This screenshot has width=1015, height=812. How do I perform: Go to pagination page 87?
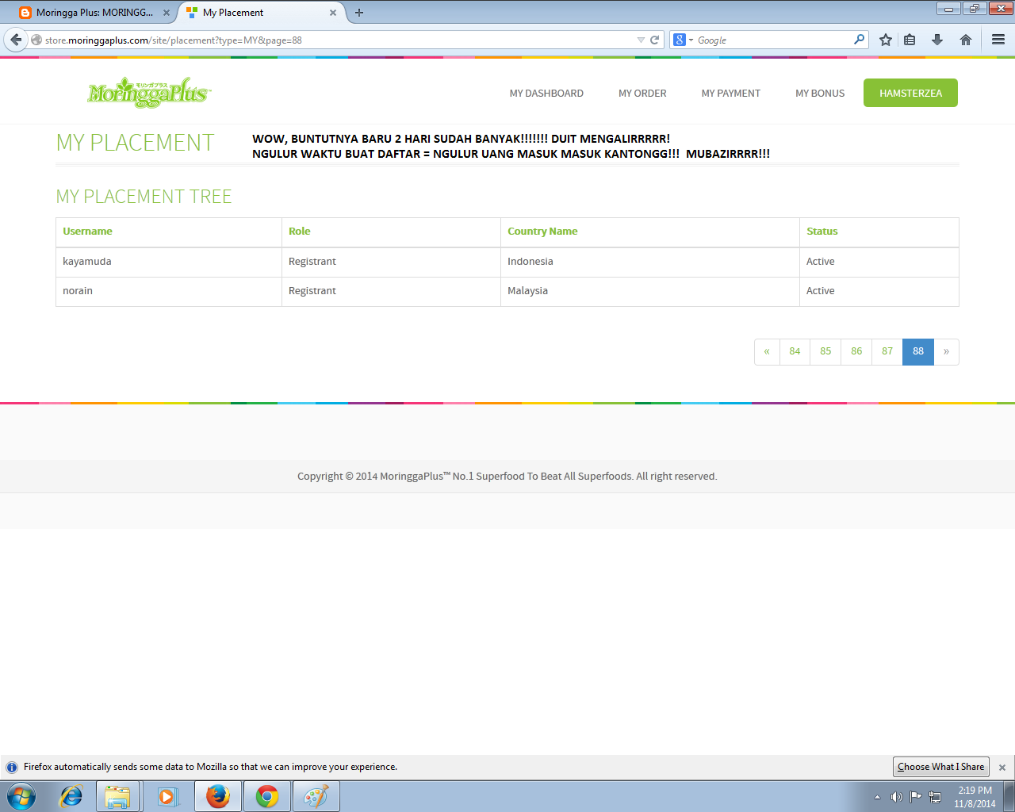coord(887,351)
